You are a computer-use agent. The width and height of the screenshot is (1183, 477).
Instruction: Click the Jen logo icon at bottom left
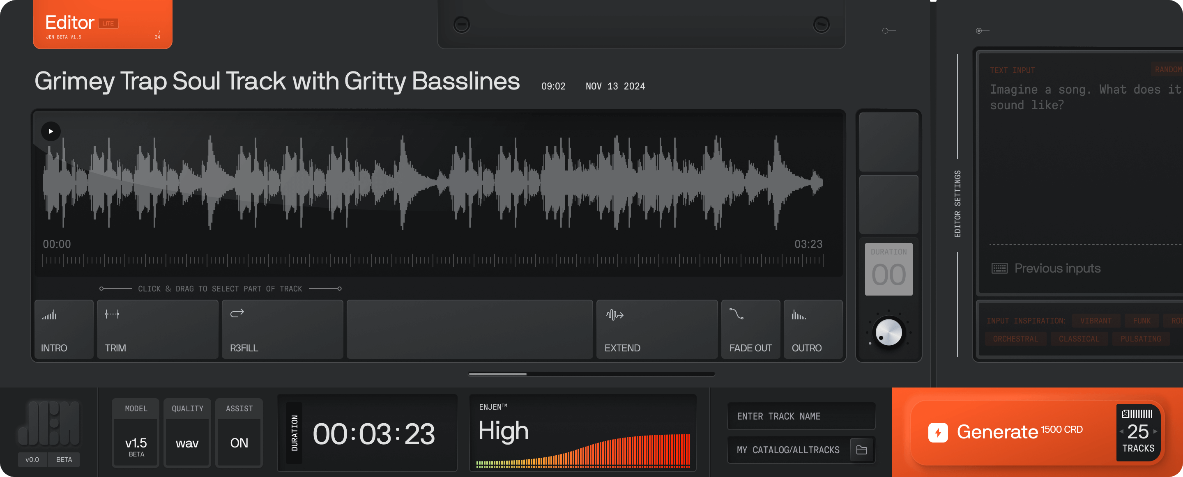click(49, 423)
